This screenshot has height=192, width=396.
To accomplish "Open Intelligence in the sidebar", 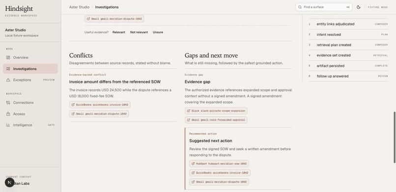I will coord(30,125).
